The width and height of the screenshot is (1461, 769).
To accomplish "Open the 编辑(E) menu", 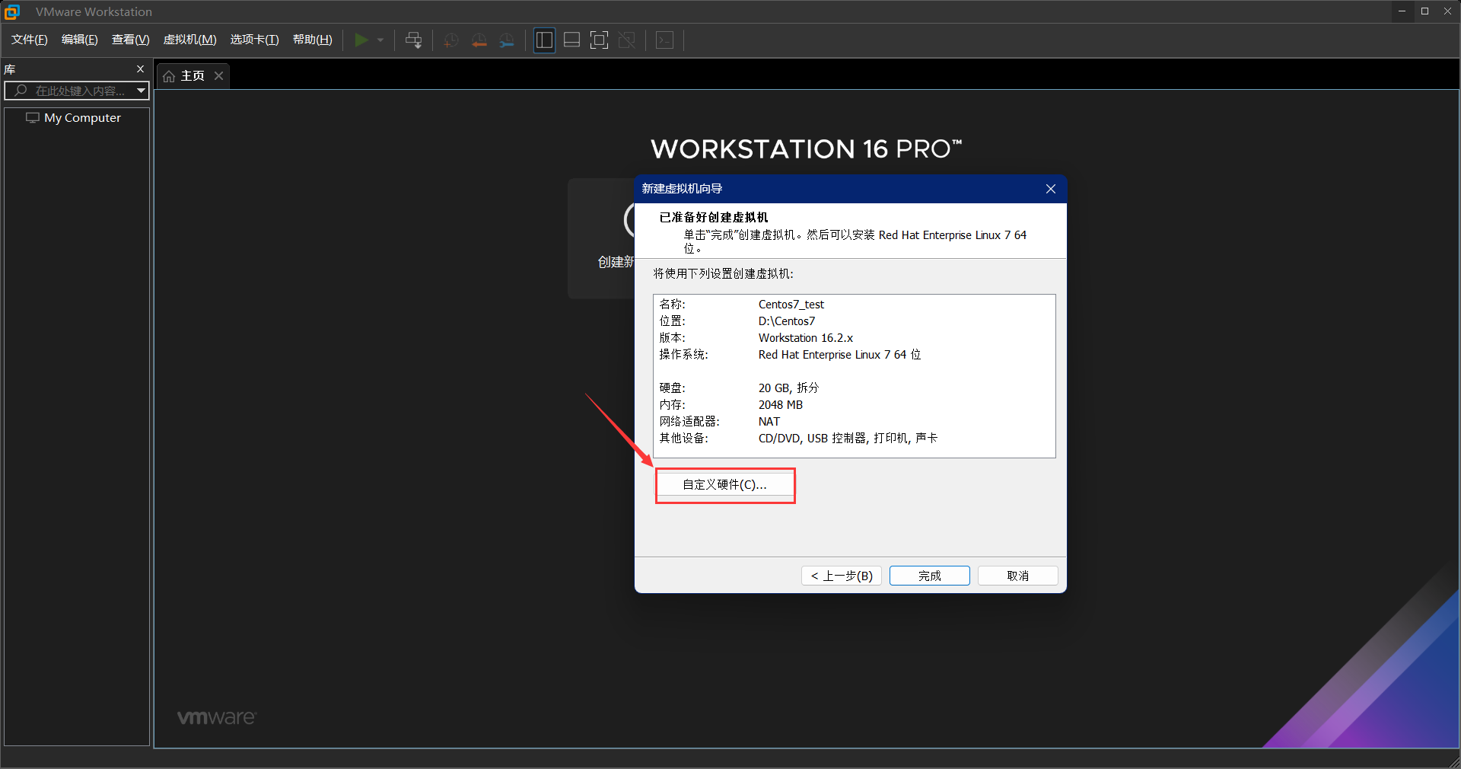I will click(x=80, y=40).
